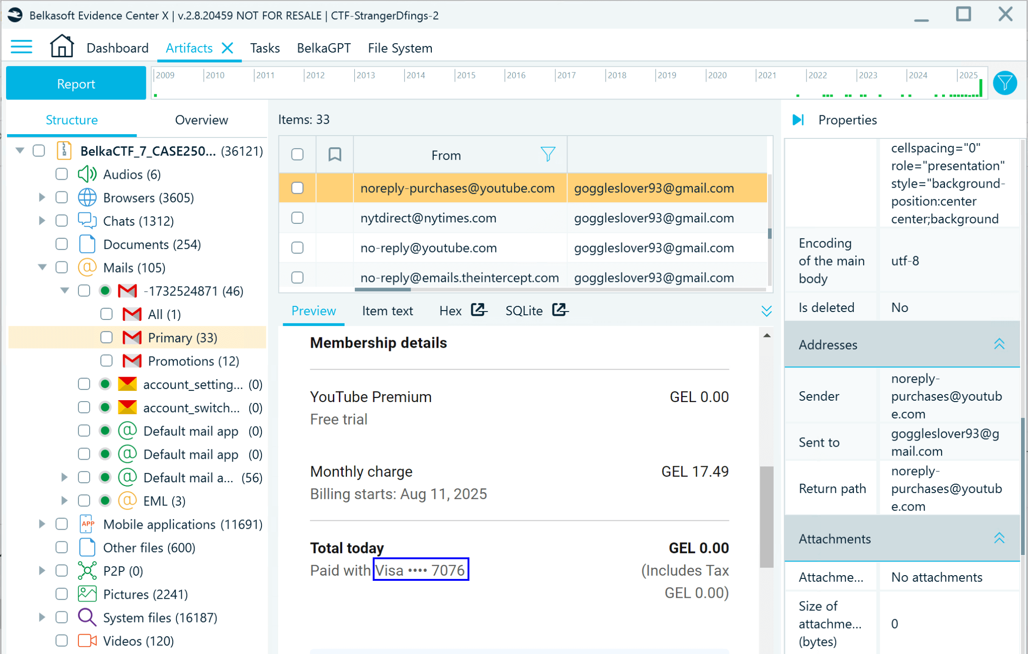Expand the Browsers tree node
Image resolution: width=1028 pixels, height=654 pixels.
pos(42,197)
